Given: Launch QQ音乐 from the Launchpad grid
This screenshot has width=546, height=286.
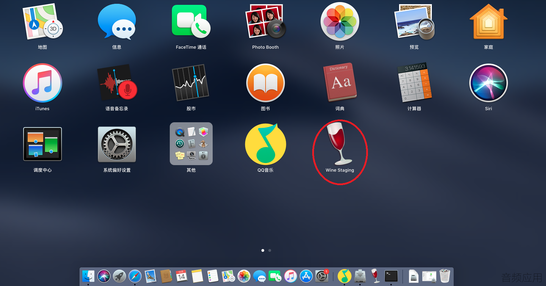Looking at the screenshot, I should coord(266,144).
